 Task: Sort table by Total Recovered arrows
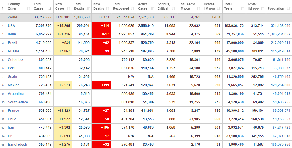(133, 8)
